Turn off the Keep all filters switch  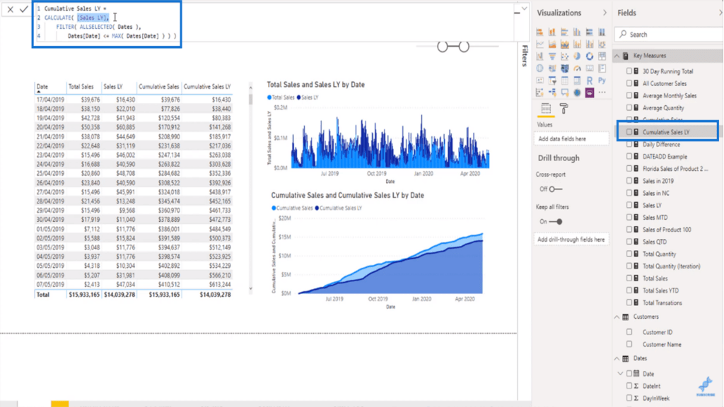tap(556, 221)
